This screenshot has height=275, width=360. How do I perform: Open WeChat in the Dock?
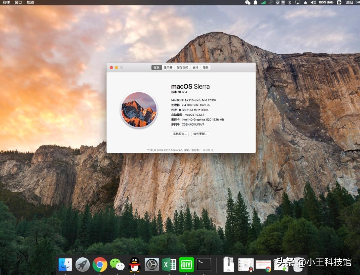click(117, 264)
